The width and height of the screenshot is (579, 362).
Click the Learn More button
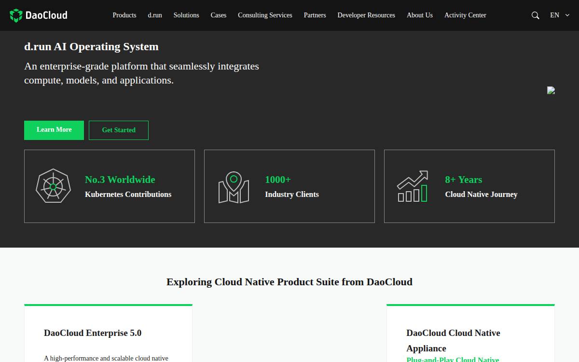tap(54, 130)
